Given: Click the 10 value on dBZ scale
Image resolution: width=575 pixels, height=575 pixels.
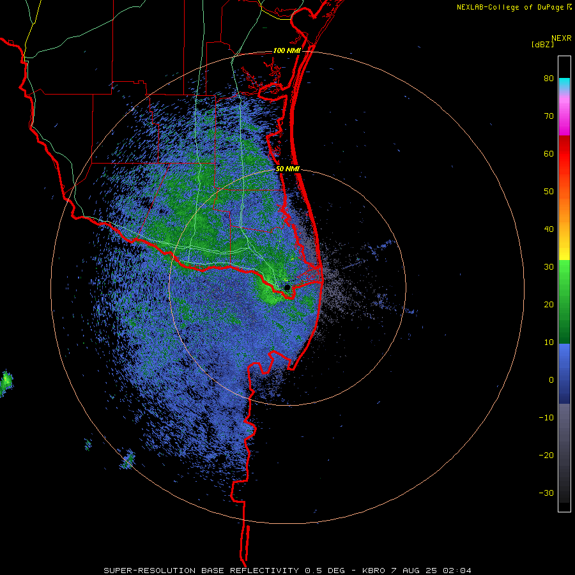Looking at the screenshot, I should (x=549, y=342).
